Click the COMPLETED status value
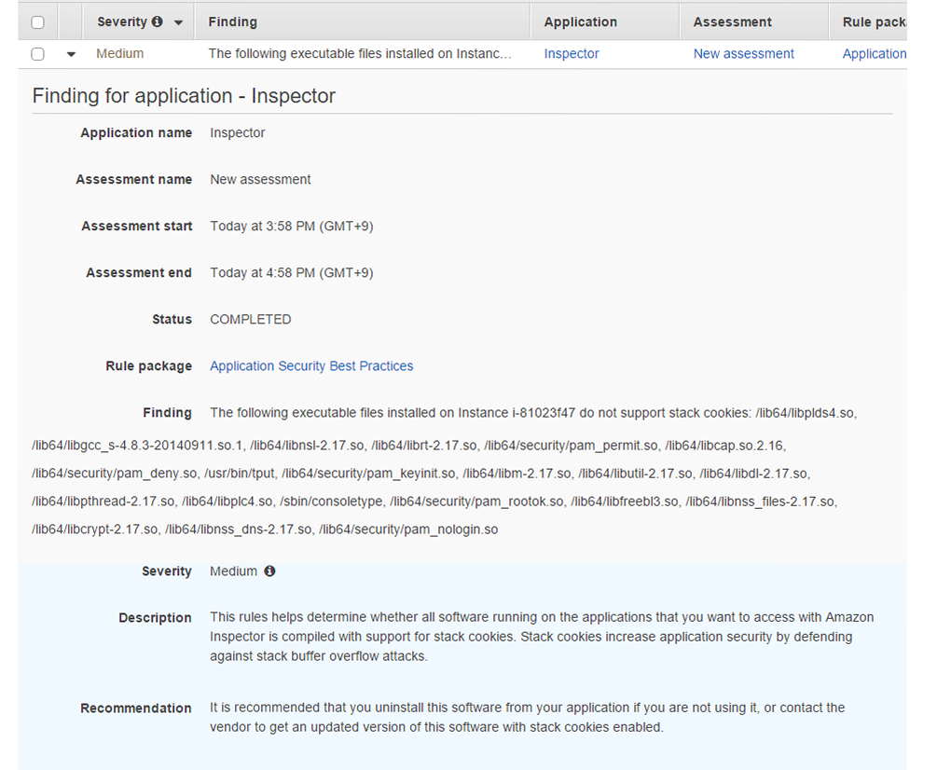Viewport: 937px width, 770px height. click(251, 319)
